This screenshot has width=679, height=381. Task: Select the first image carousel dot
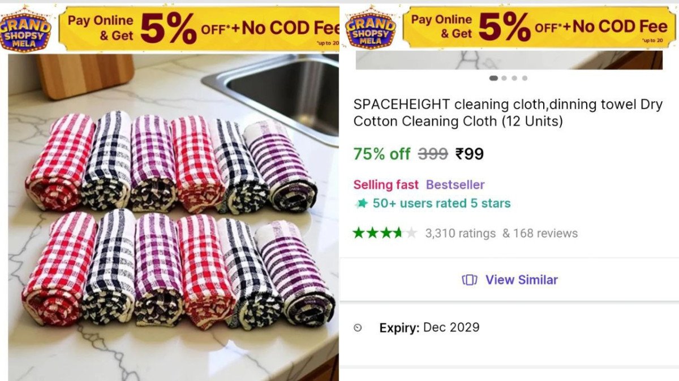point(493,79)
